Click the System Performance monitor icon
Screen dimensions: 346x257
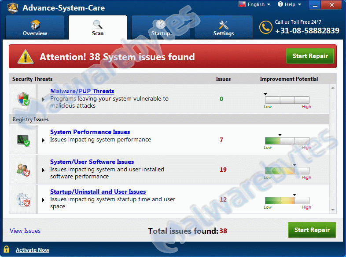[x=23, y=141]
